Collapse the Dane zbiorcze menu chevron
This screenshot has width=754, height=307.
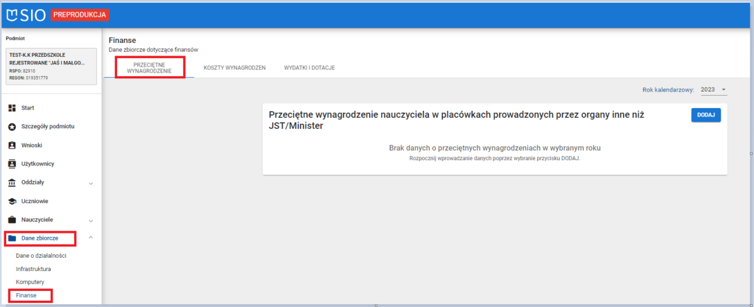(91, 238)
